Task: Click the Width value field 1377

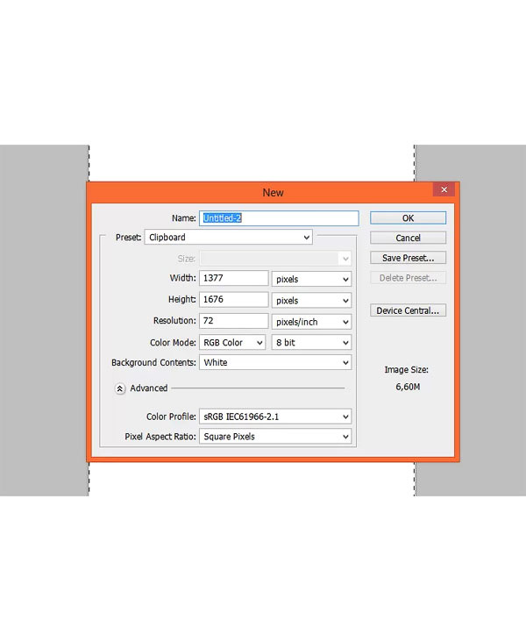Action: (x=233, y=278)
